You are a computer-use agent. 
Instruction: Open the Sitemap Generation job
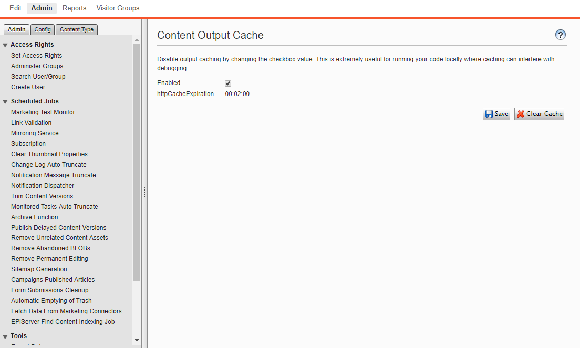coord(39,269)
